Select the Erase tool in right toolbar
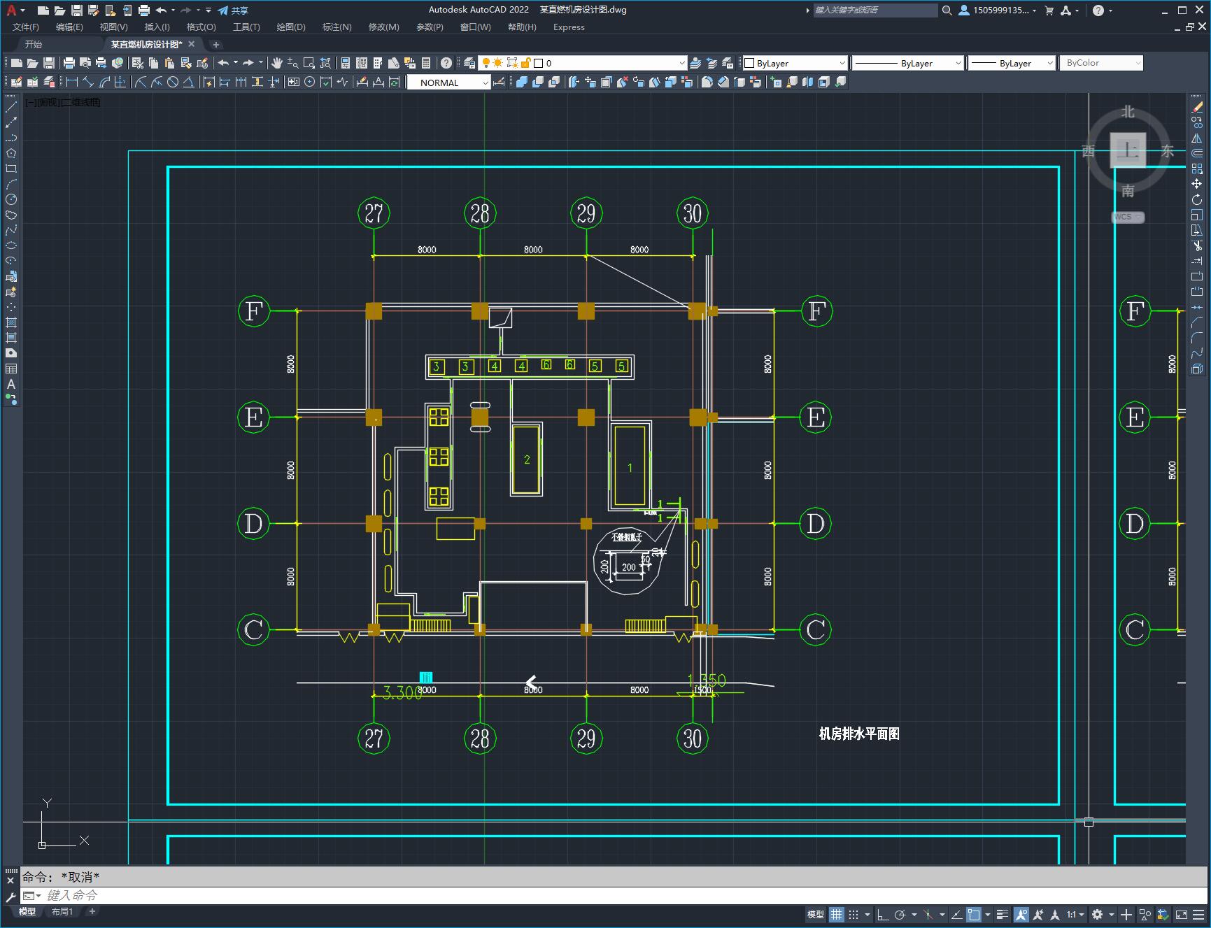Viewport: 1211px width, 928px height. [1197, 107]
